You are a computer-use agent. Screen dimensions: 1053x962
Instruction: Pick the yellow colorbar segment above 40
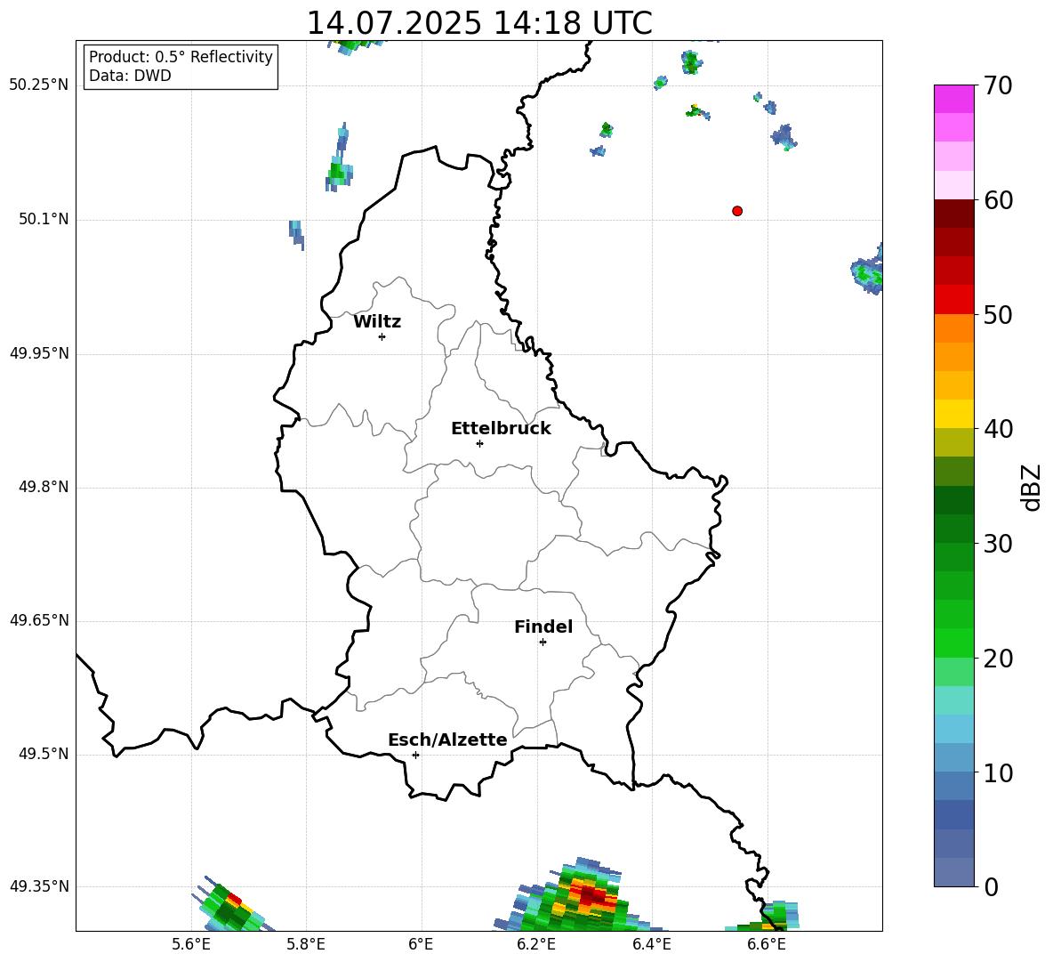point(954,414)
